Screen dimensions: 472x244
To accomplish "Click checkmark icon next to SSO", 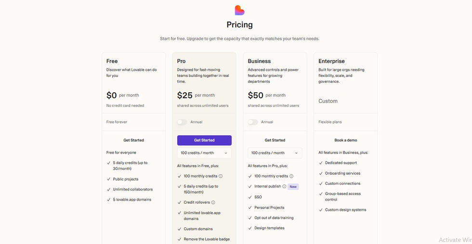I will 250,197.
